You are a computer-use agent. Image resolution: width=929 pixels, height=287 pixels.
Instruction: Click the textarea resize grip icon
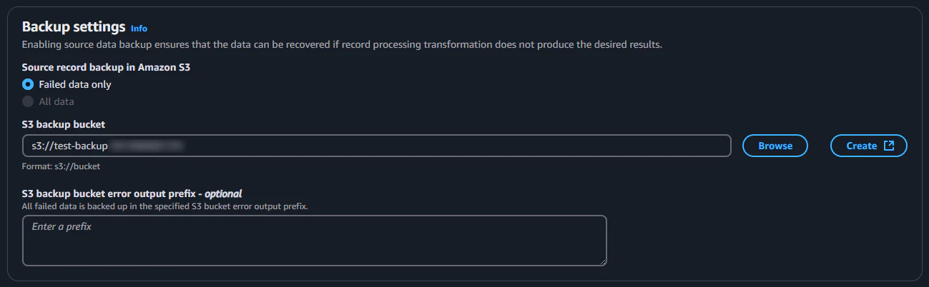[603, 262]
